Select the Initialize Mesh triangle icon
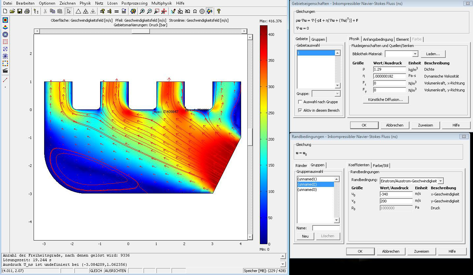 78,11
